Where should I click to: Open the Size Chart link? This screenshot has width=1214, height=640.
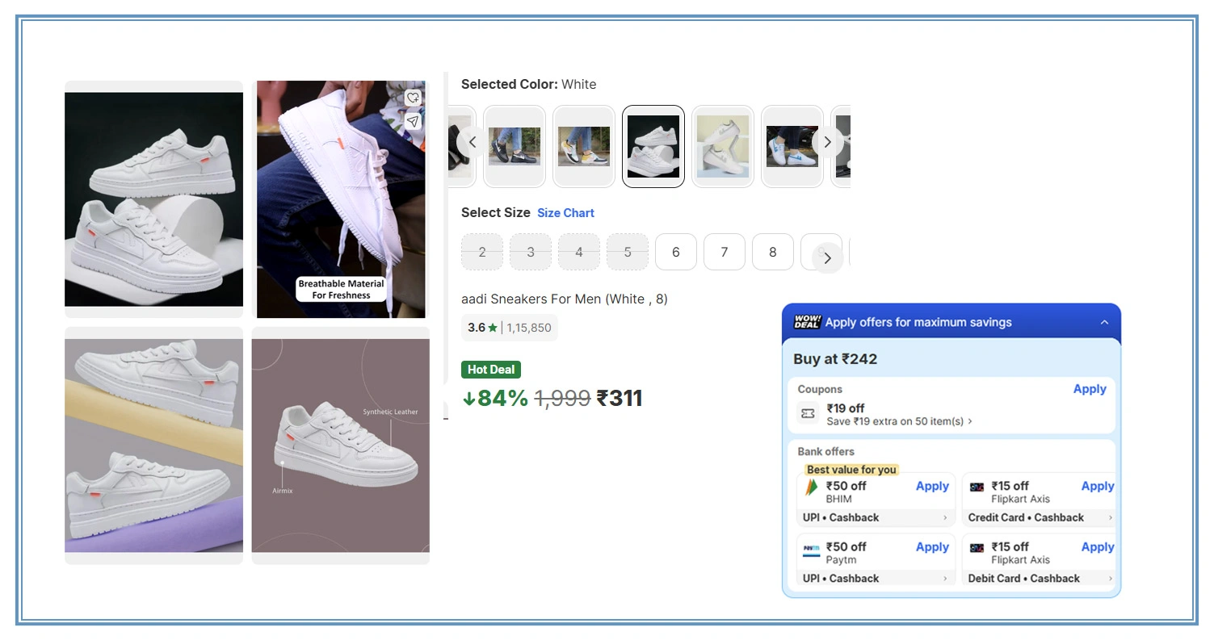tap(565, 212)
